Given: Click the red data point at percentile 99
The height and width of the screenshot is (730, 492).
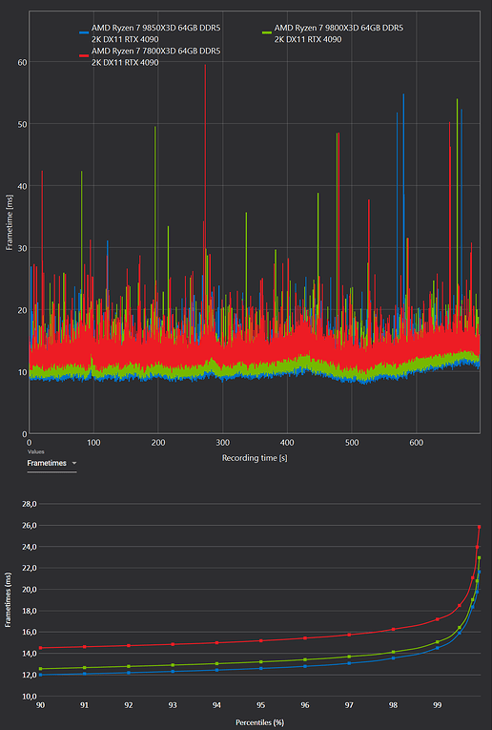Looking at the screenshot, I should 437,619.
